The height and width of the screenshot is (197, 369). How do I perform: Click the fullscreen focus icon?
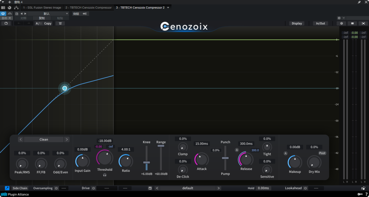pyautogui.click(x=363, y=23)
